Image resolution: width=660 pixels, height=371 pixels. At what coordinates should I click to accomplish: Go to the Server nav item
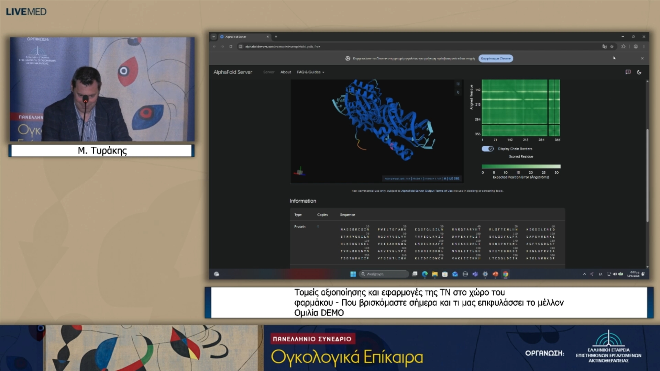coord(269,72)
